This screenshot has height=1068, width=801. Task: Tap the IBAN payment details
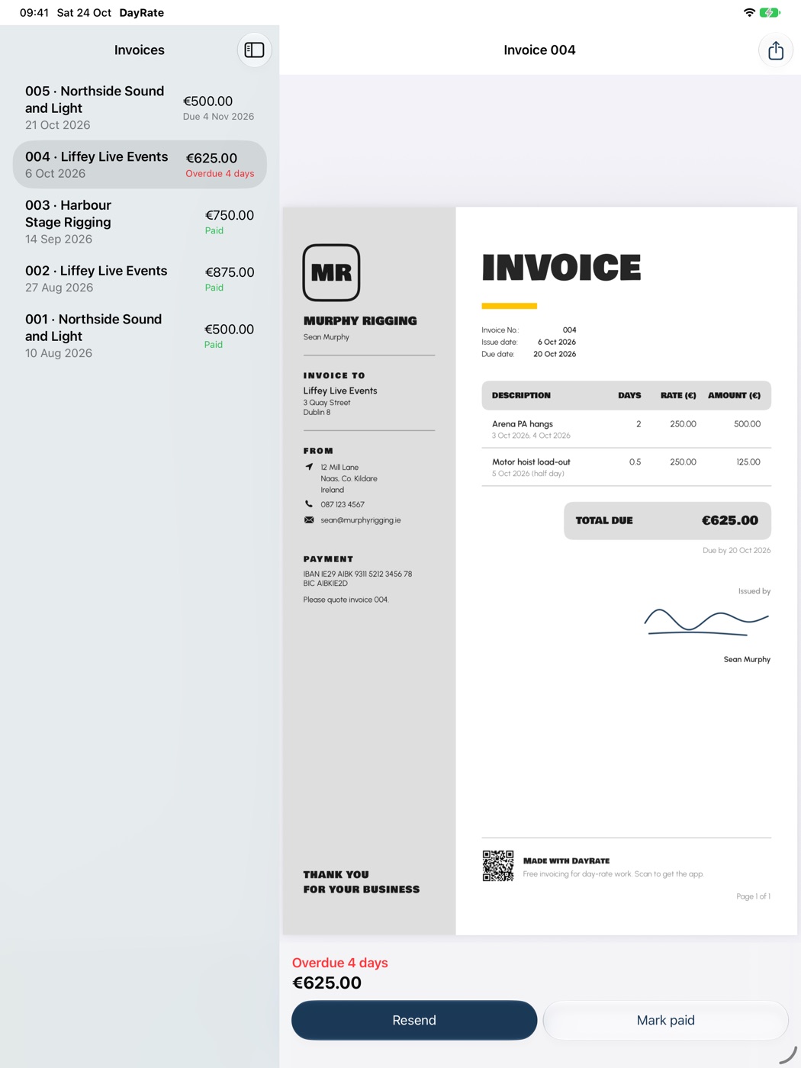click(x=358, y=574)
